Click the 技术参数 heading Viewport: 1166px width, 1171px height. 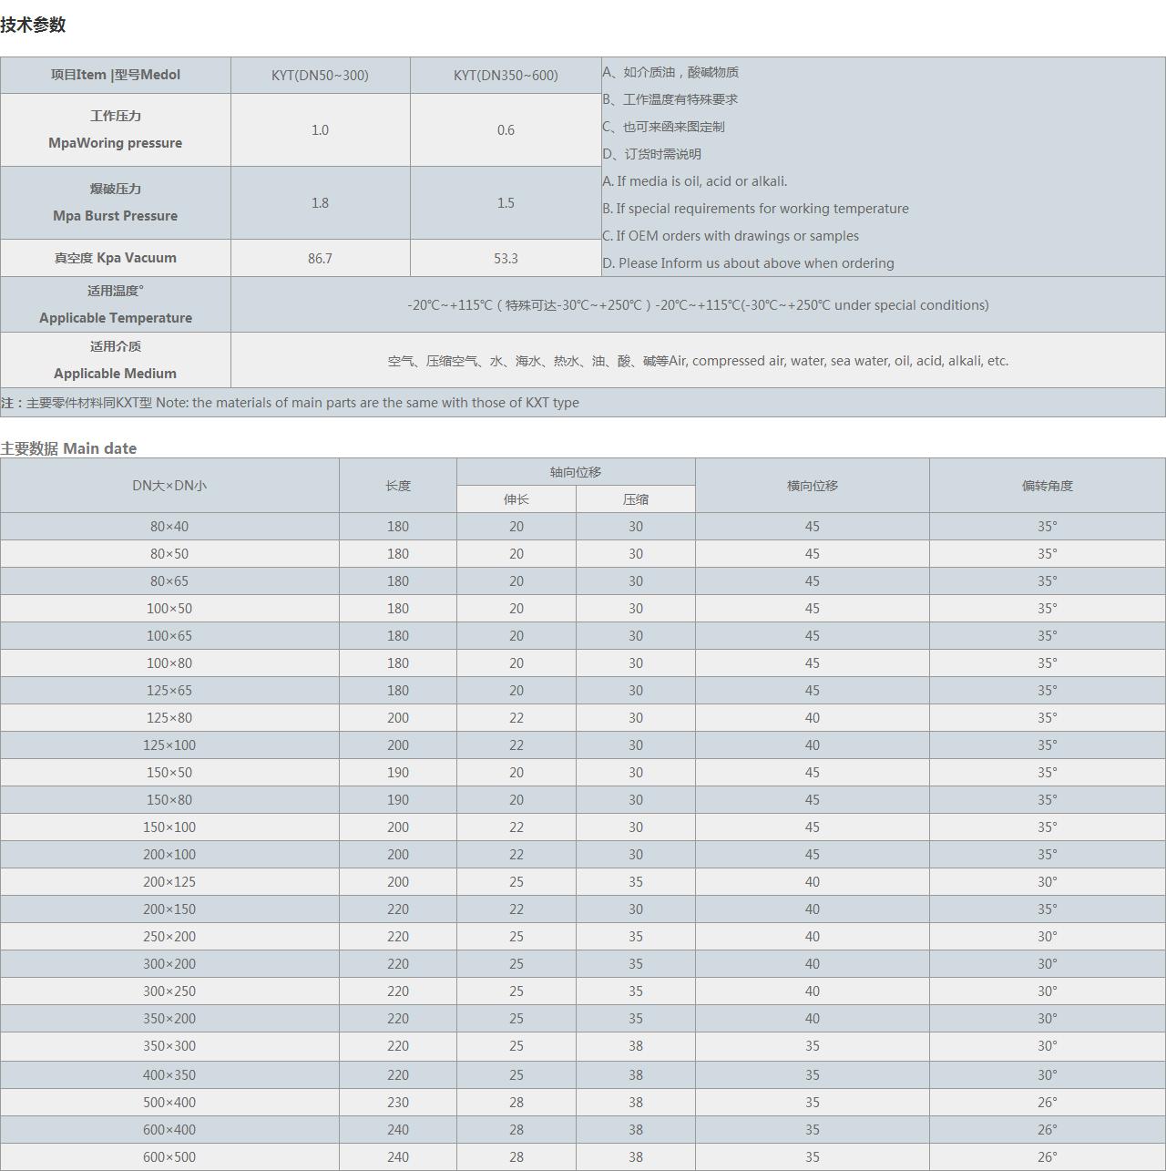33,26
